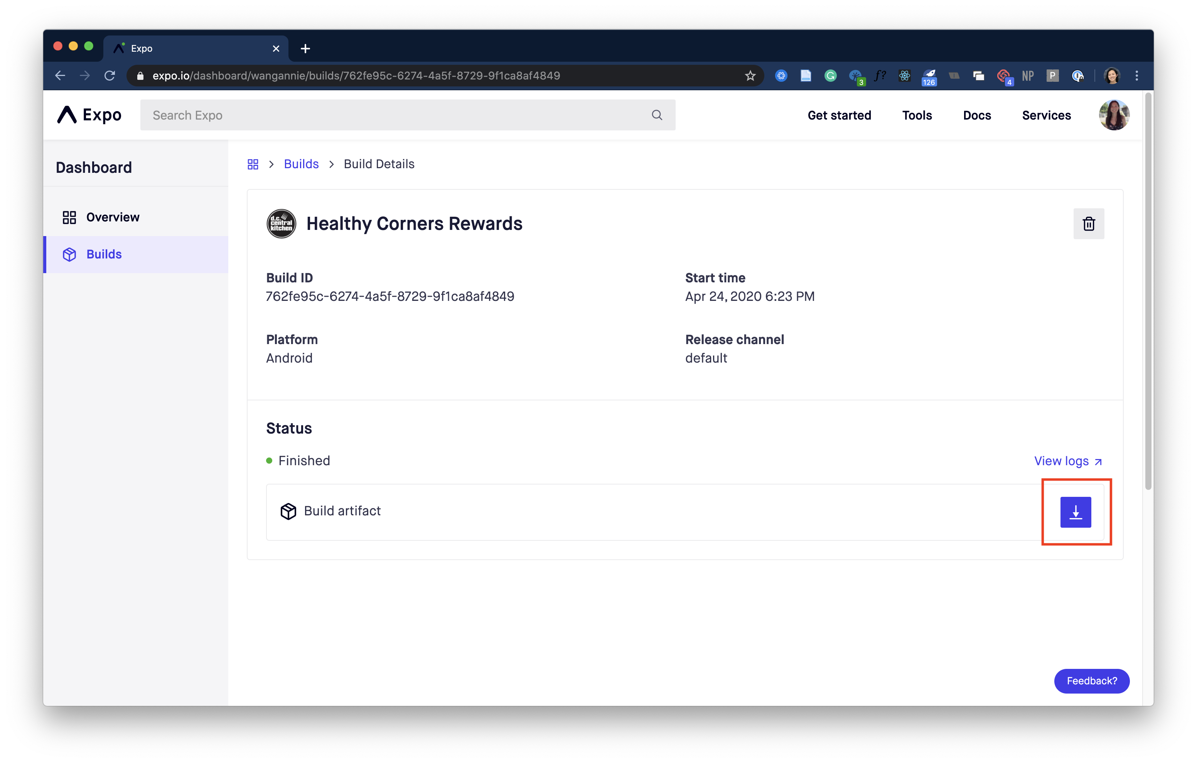Click the Healthy Corners Rewards title
1197x763 pixels.
[414, 224]
